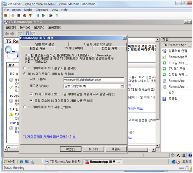Close the RemoteApp 배포 설정 dialog
This screenshot has height=173, width=193.
[x=125, y=38]
